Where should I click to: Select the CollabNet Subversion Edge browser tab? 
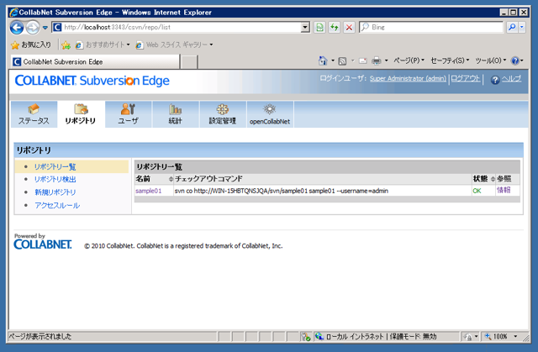tap(95, 61)
